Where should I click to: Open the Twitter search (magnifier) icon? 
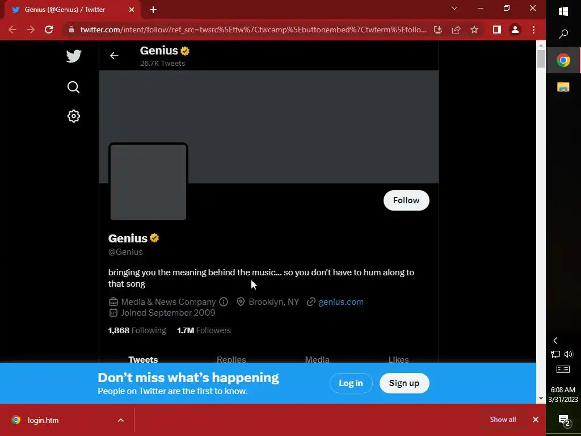click(x=73, y=87)
